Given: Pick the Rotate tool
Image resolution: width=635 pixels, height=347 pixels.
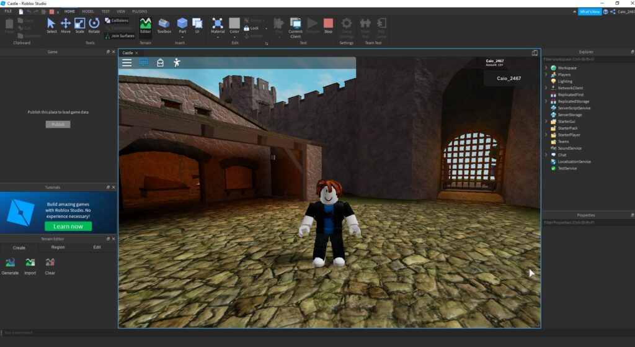Looking at the screenshot, I should (94, 26).
